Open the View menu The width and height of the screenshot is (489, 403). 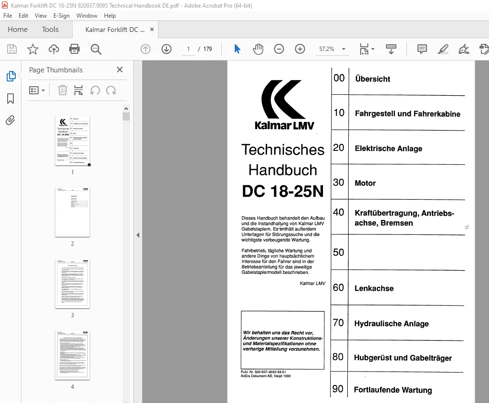click(41, 16)
